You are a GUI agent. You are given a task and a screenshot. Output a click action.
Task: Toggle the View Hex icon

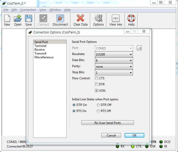coord(116,18)
